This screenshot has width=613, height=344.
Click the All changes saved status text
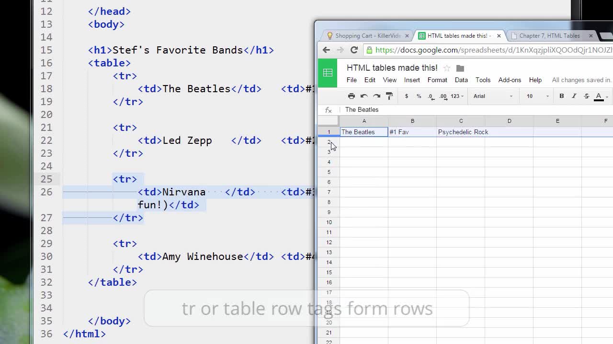click(581, 80)
